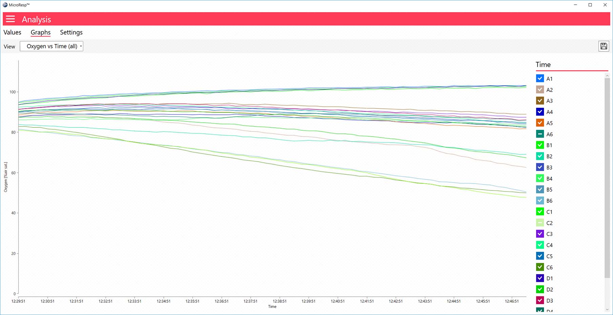The height and width of the screenshot is (315, 613).
Task: Toggle the C4 series checkbox
Action: pyautogui.click(x=540, y=245)
